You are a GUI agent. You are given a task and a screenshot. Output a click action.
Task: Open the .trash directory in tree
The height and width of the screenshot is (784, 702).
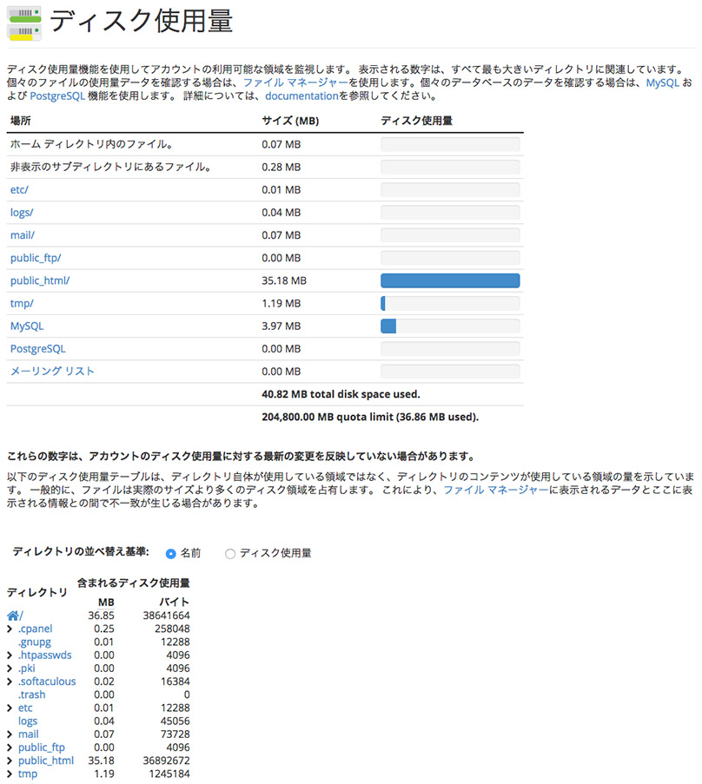coord(32,695)
